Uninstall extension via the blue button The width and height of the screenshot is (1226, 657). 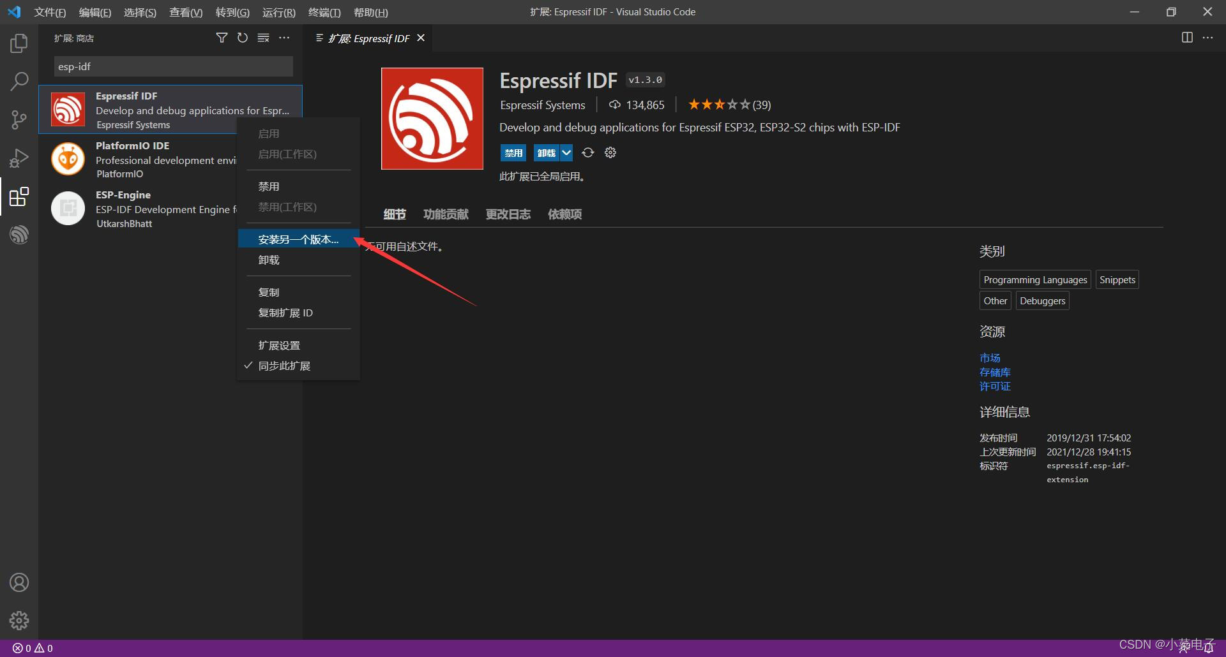tap(547, 152)
